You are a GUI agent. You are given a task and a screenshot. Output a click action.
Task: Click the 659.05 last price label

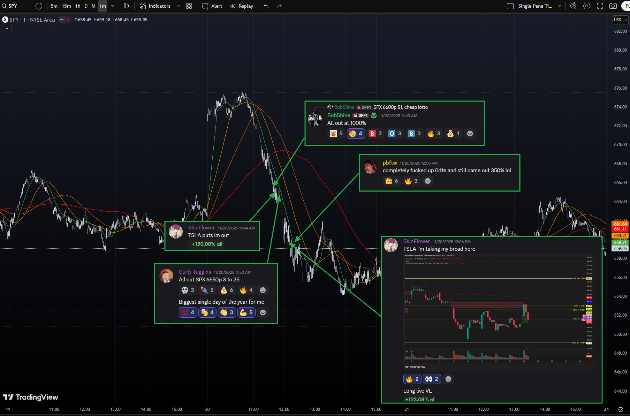620,249
